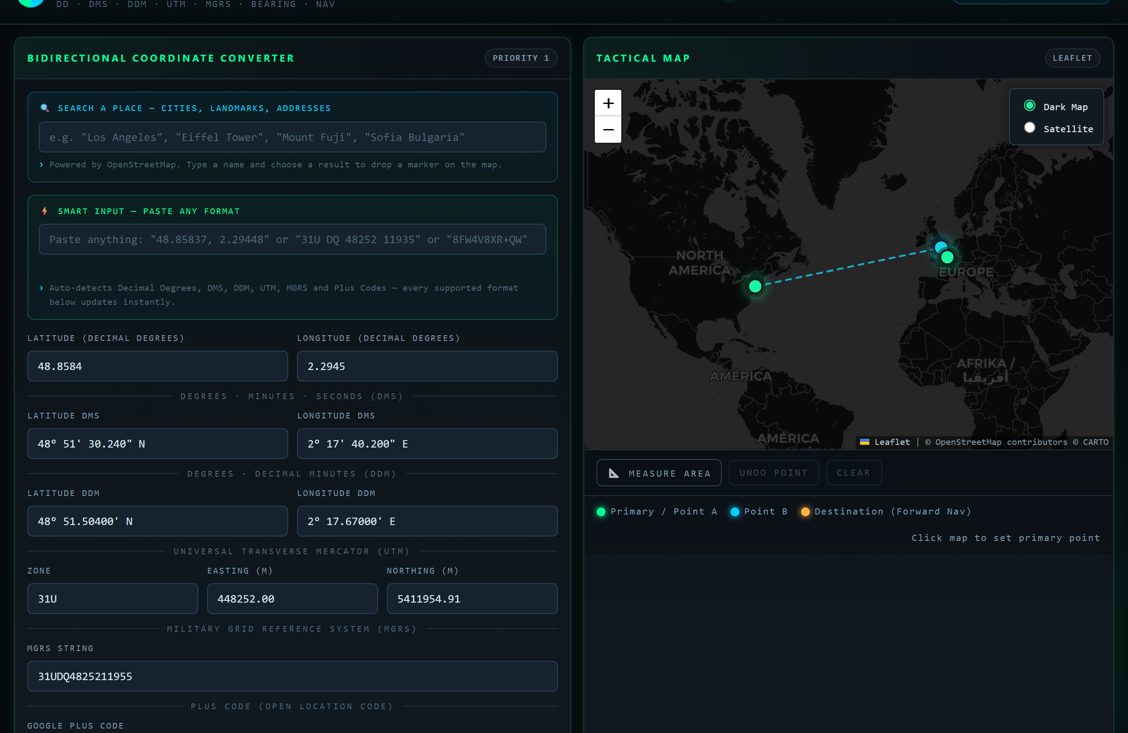
Task: Click the green primary marker near North America
Action: tap(755, 286)
